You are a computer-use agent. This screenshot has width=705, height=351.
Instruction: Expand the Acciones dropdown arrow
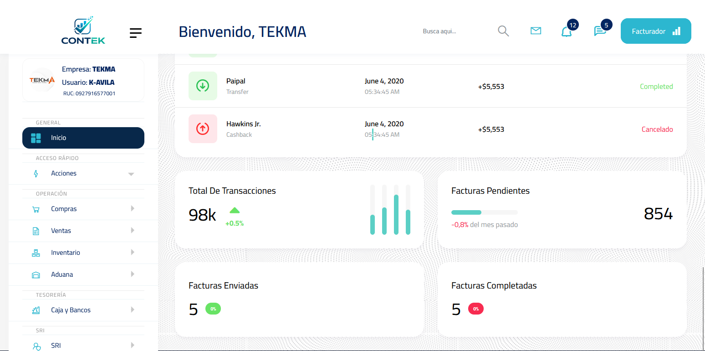pos(131,174)
